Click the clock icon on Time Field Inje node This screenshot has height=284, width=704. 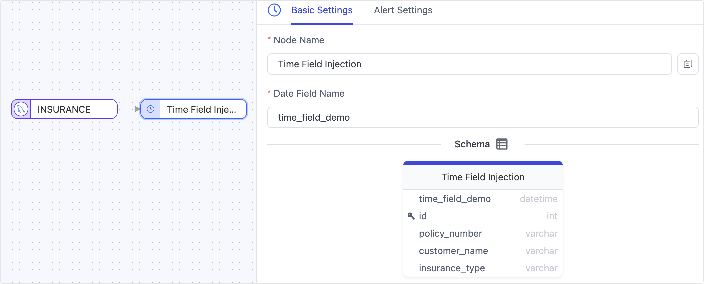coord(150,109)
